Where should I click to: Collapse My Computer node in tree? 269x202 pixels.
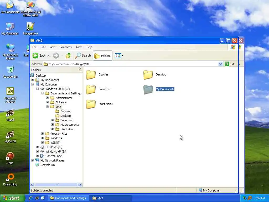coord(32,84)
